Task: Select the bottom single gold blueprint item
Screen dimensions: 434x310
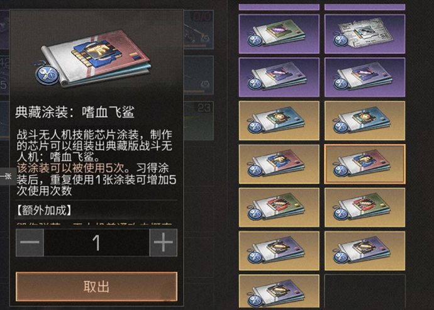Action: [x=279, y=291]
